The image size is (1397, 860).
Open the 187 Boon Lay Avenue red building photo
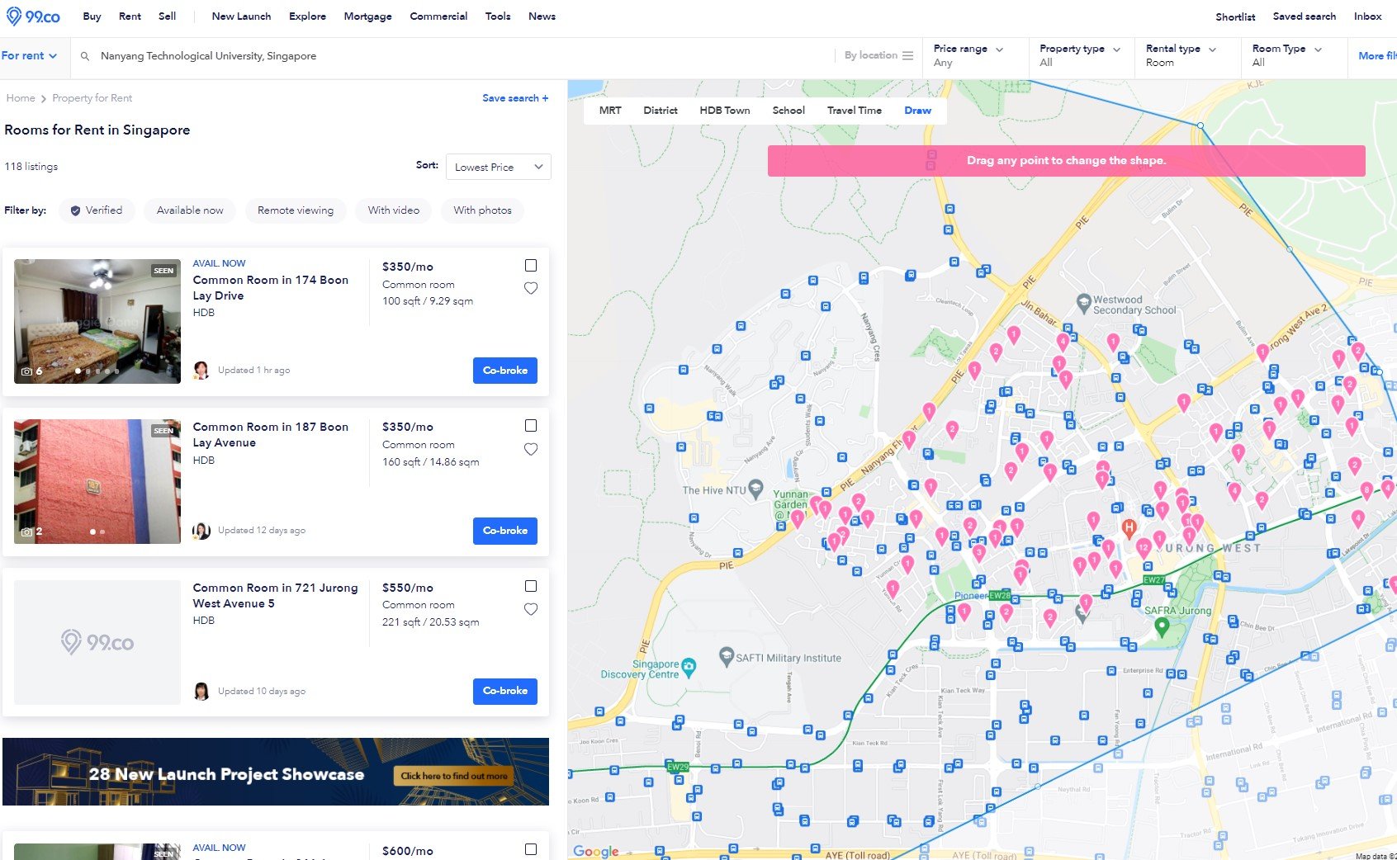coord(97,481)
